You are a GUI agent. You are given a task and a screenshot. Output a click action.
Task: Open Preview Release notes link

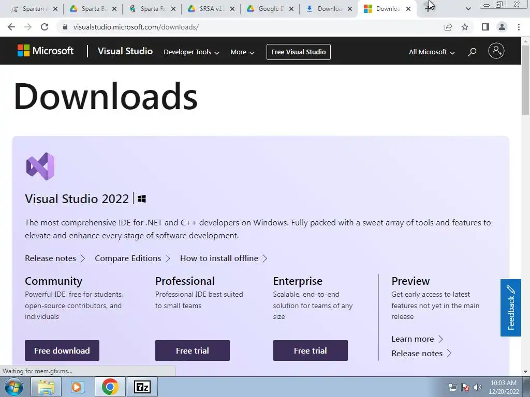click(421, 354)
